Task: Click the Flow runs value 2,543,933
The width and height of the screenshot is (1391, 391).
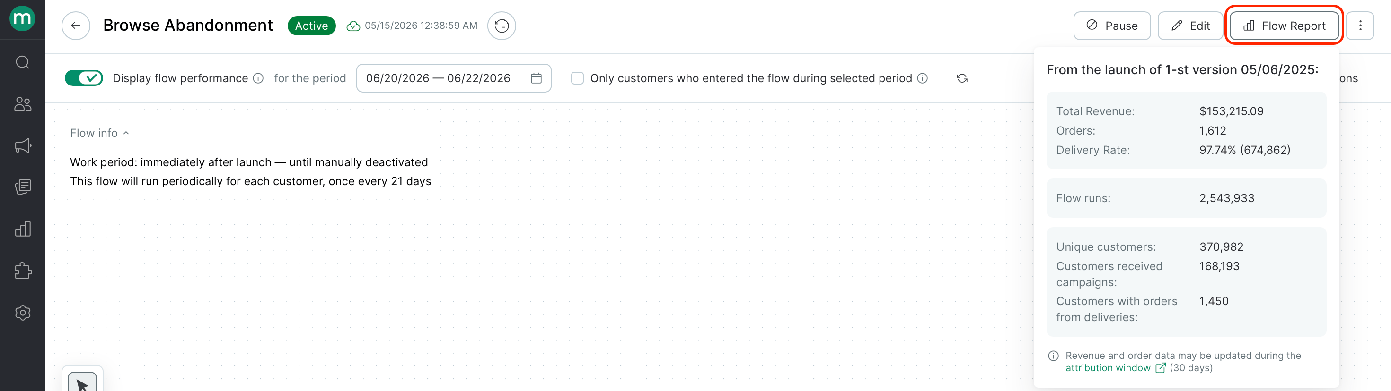Action: [1227, 198]
